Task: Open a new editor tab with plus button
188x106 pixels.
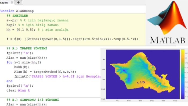Action: (18, 2)
